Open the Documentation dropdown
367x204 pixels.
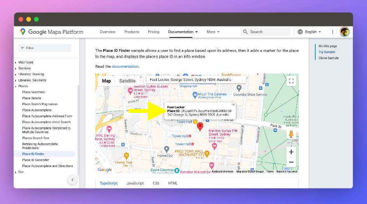tap(183, 32)
